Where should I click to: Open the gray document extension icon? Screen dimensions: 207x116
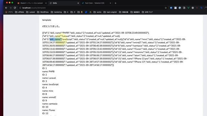(x=184, y=8)
